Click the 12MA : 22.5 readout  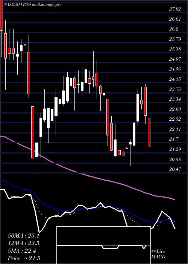23,243
